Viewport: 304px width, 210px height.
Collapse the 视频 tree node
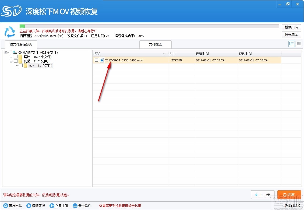point(11,61)
